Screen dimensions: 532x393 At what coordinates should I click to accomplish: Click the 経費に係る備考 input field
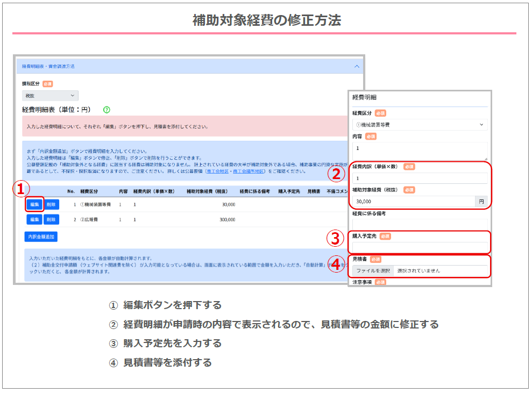pyautogui.click(x=420, y=223)
